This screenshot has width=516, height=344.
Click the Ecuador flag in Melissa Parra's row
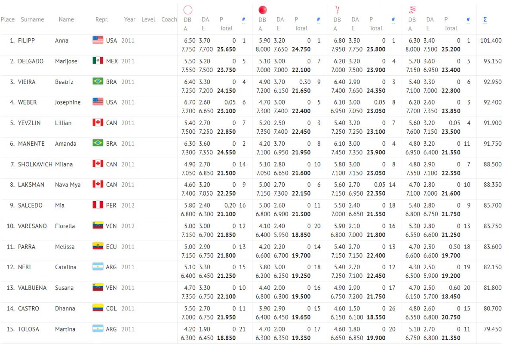click(98, 246)
